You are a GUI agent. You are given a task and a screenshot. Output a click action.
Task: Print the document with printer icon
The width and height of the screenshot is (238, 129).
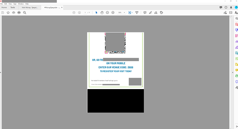pos(19,13)
